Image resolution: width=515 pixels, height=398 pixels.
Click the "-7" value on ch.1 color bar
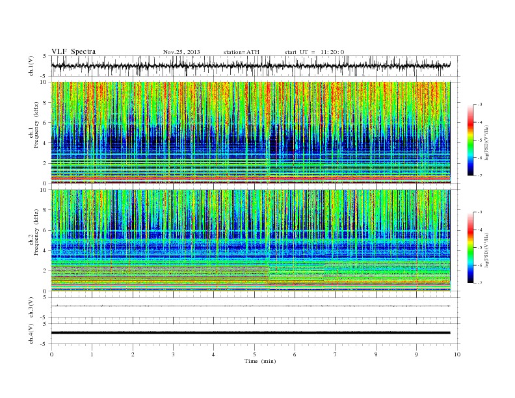point(479,176)
